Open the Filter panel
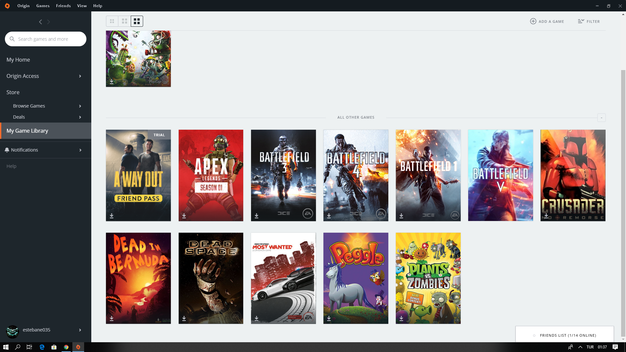Viewport: 626px width, 352px height. (589, 22)
